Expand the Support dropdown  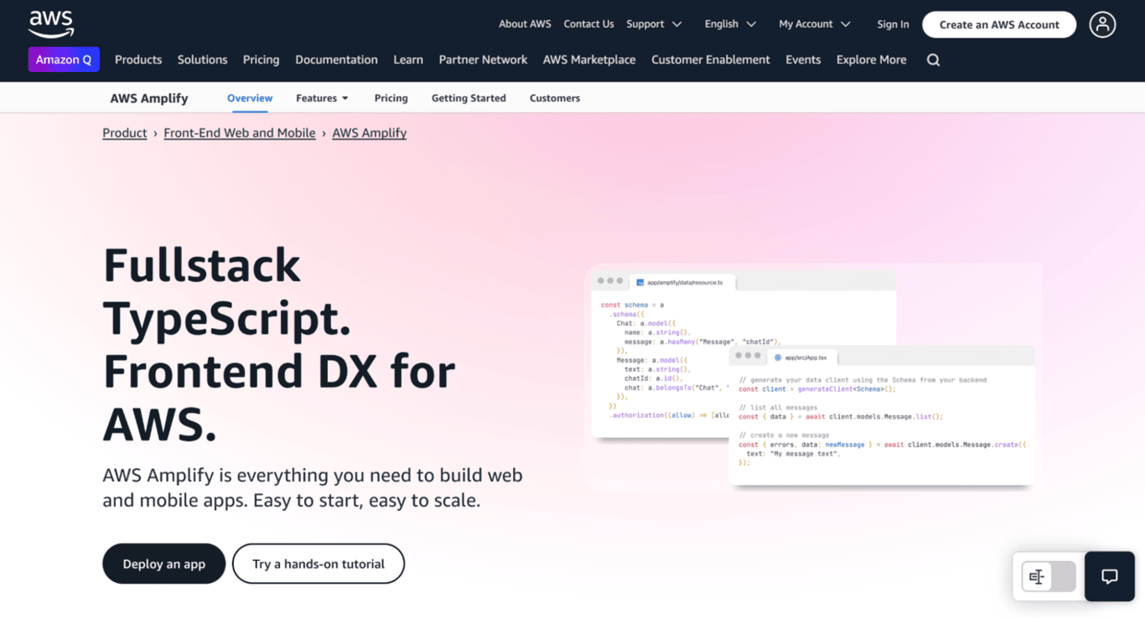pos(655,23)
